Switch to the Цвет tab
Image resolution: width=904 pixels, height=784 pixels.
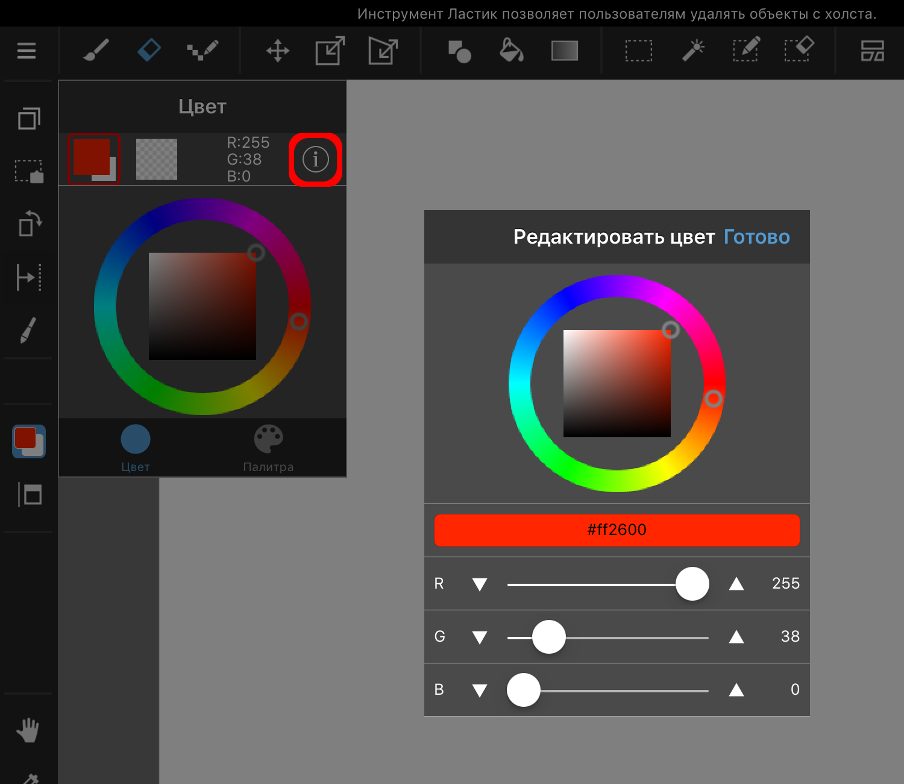pos(136,449)
